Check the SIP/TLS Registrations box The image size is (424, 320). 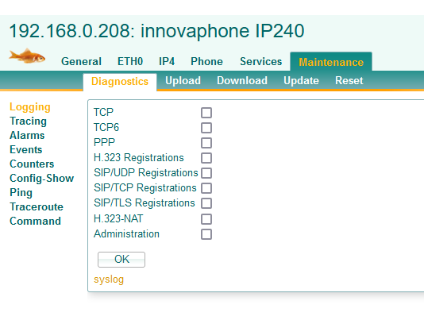point(206,203)
